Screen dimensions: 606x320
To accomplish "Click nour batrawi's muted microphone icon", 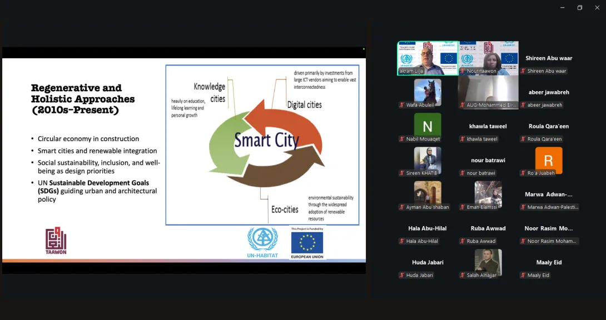I will 463,173.
